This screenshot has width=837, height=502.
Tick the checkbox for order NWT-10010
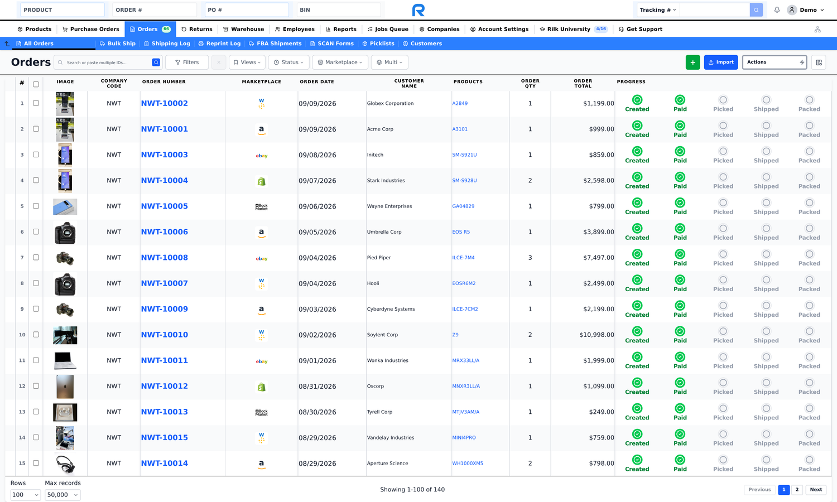point(36,335)
